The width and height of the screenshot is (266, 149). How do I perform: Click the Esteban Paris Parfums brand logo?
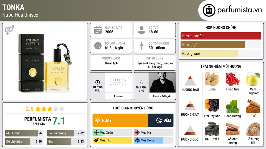(118, 82)
